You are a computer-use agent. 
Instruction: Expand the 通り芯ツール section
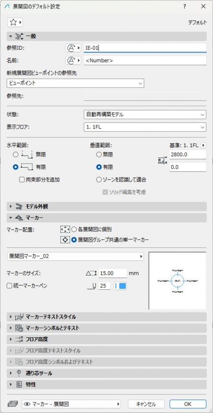point(11,373)
